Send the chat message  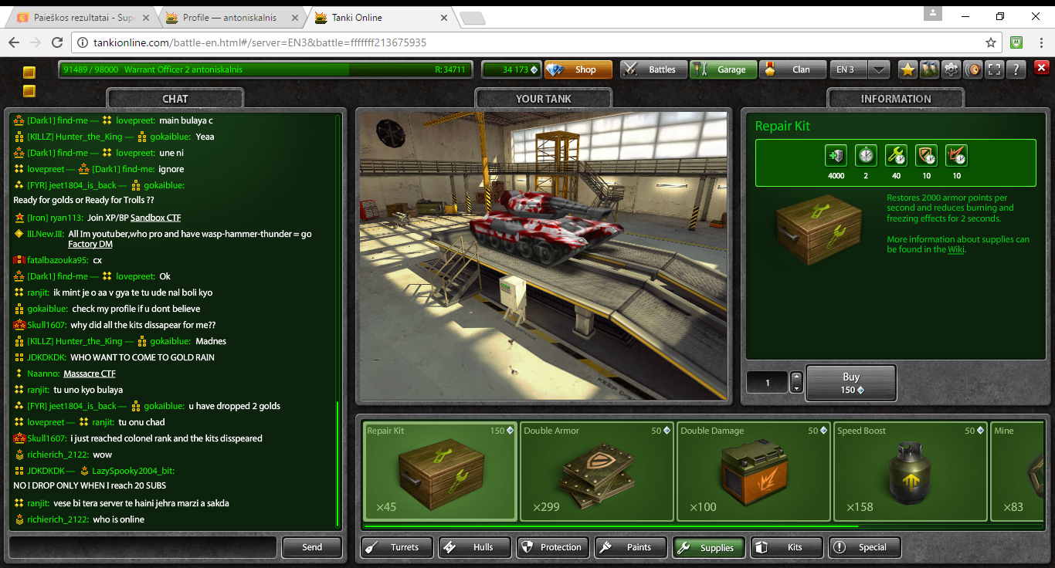coord(312,547)
